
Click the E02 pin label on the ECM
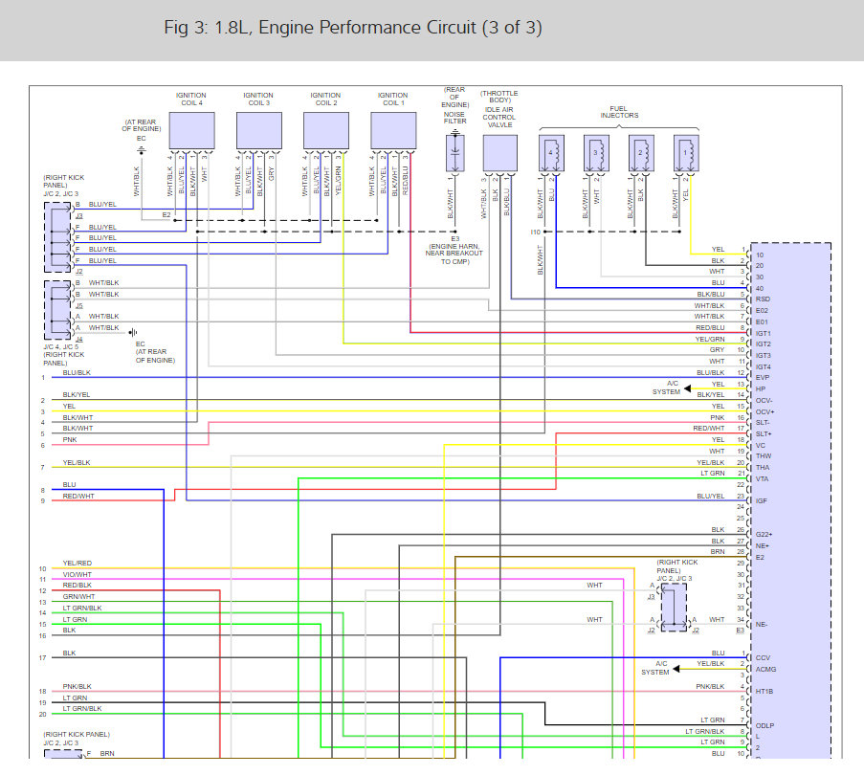point(762,311)
